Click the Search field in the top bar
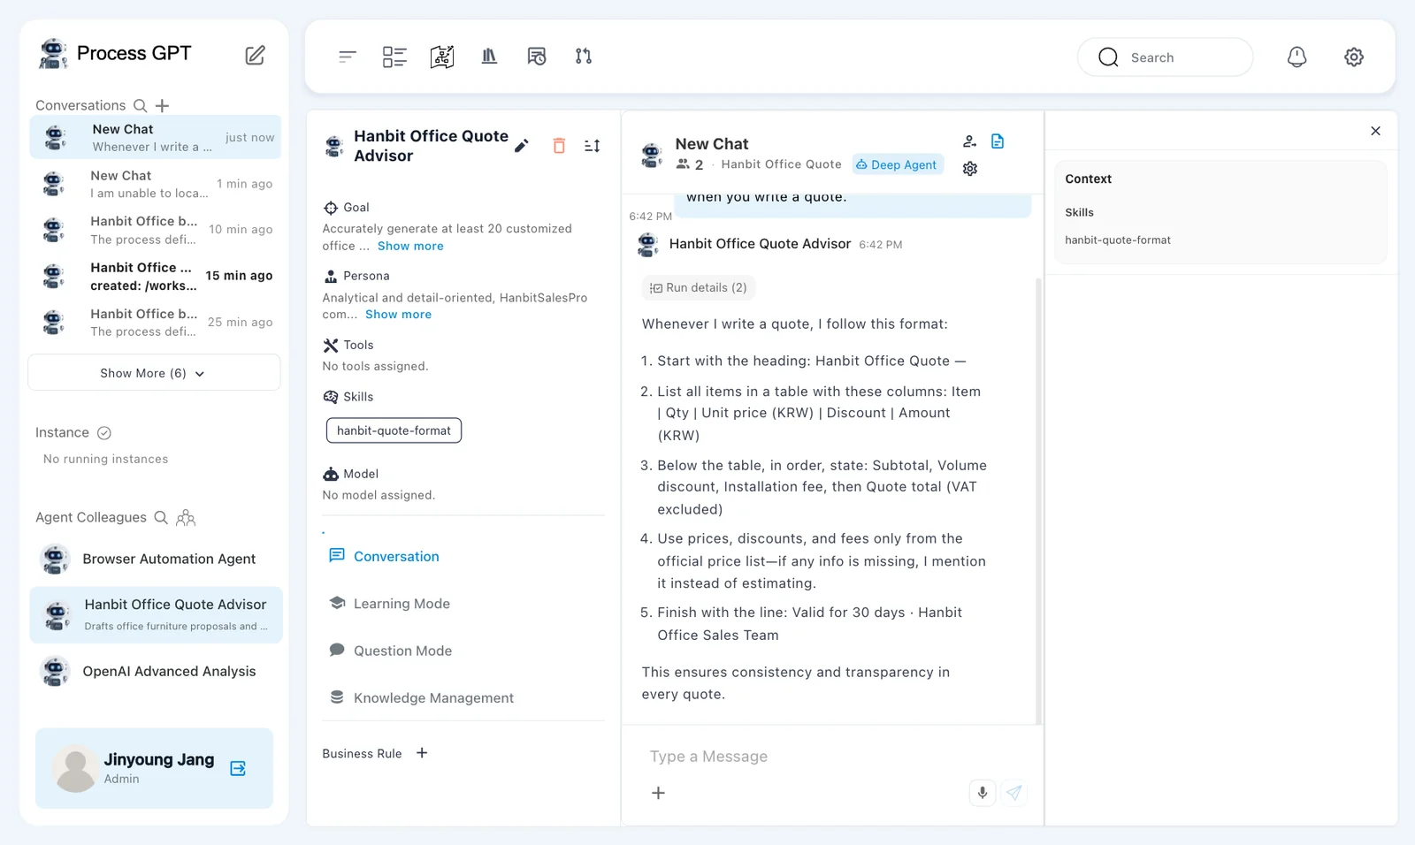Screen dimensions: 1415x845 tap(1165, 57)
